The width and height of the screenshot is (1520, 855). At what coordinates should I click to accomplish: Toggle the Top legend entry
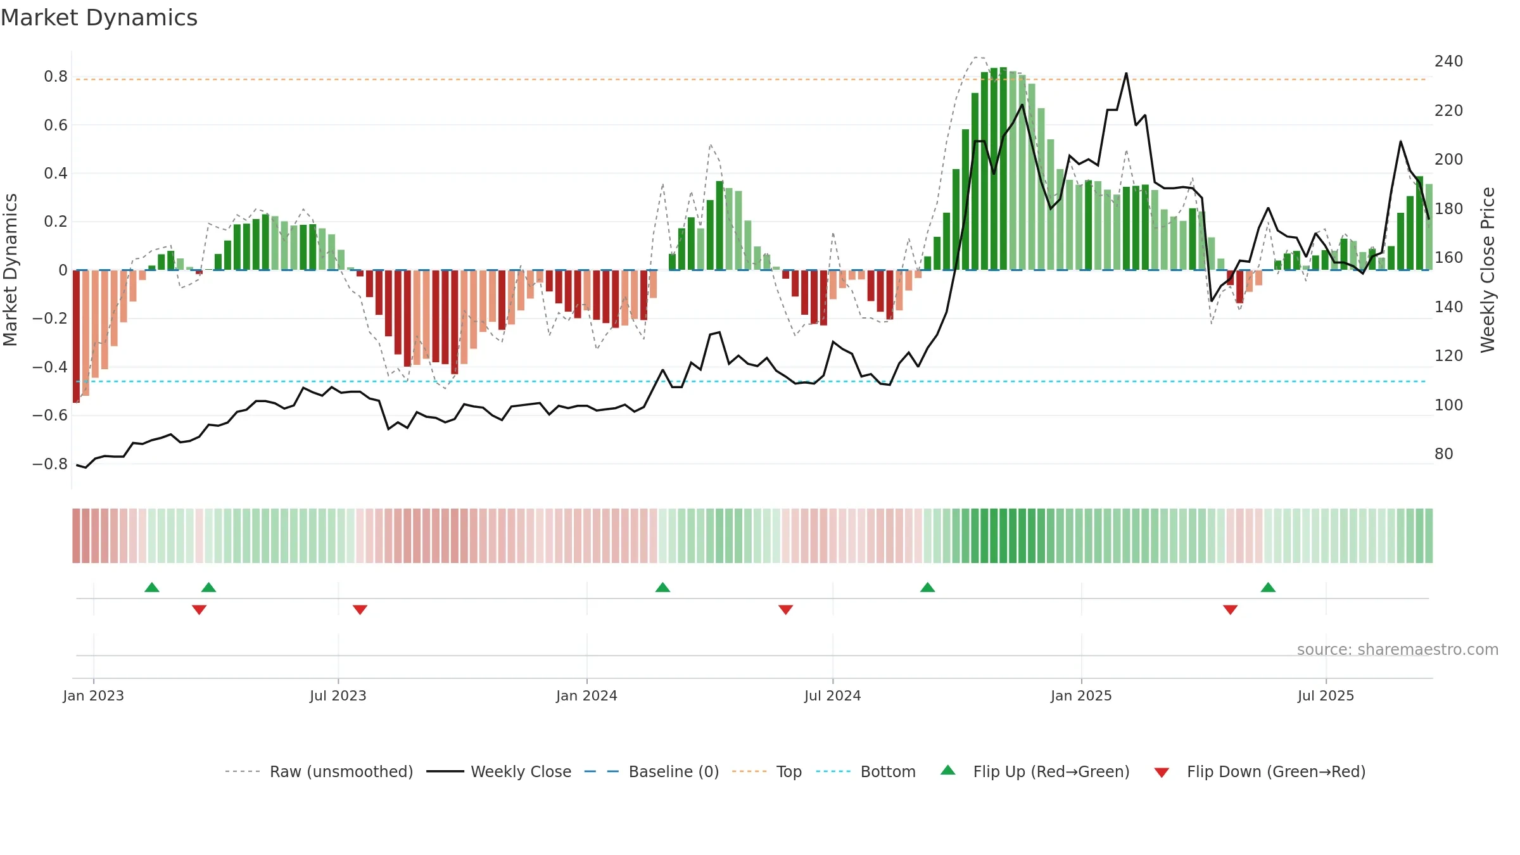click(766, 771)
